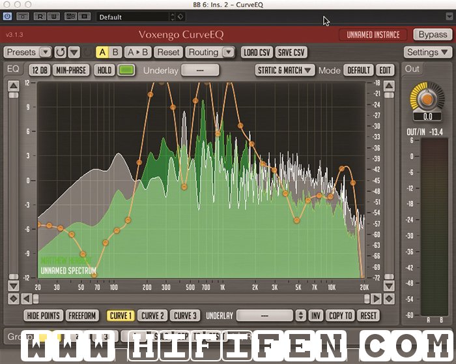
Task: Click the diamond icon next to Default preset
Action: 180,16
